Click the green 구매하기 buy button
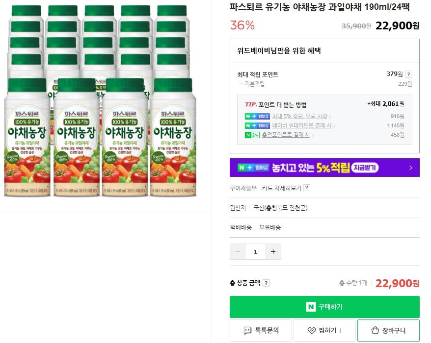The width and height of the screenshot is (431, 343). point(324,307)
